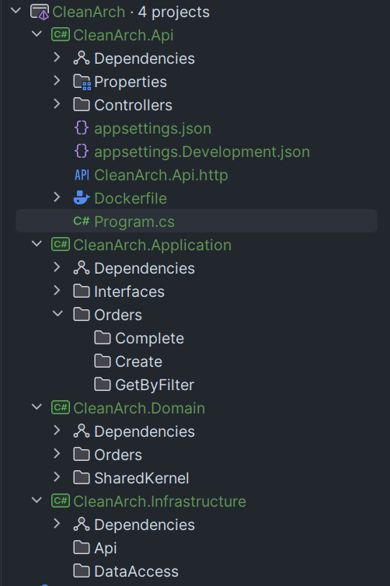
Task: Click the Docker whale icon beside Dockerfile
Action: tap(82, 198)
